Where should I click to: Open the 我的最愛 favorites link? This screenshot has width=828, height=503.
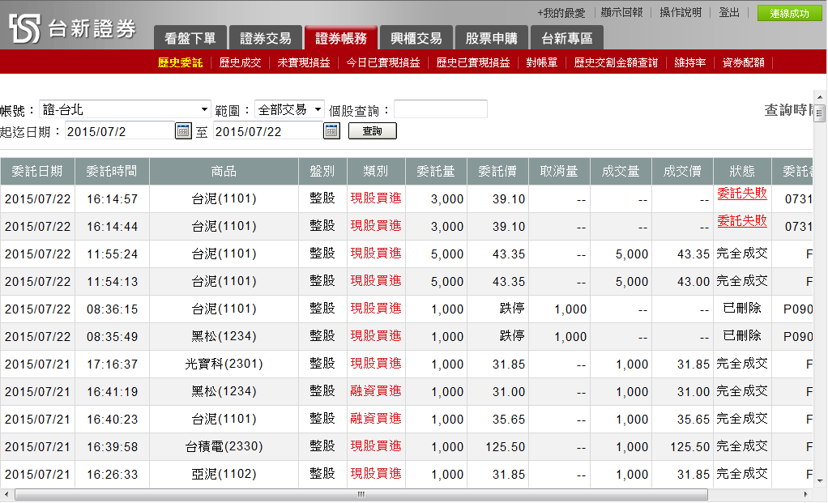(x=561, y=13)
